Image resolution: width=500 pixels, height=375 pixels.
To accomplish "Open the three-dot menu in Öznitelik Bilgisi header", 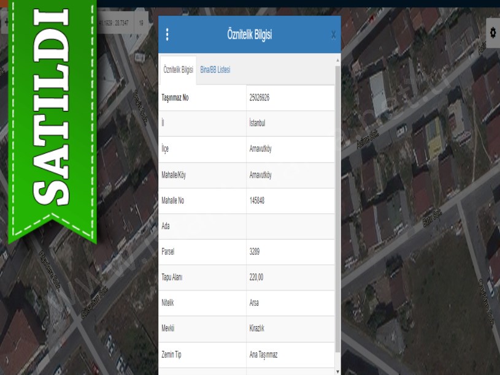I will tap(167, 35).
